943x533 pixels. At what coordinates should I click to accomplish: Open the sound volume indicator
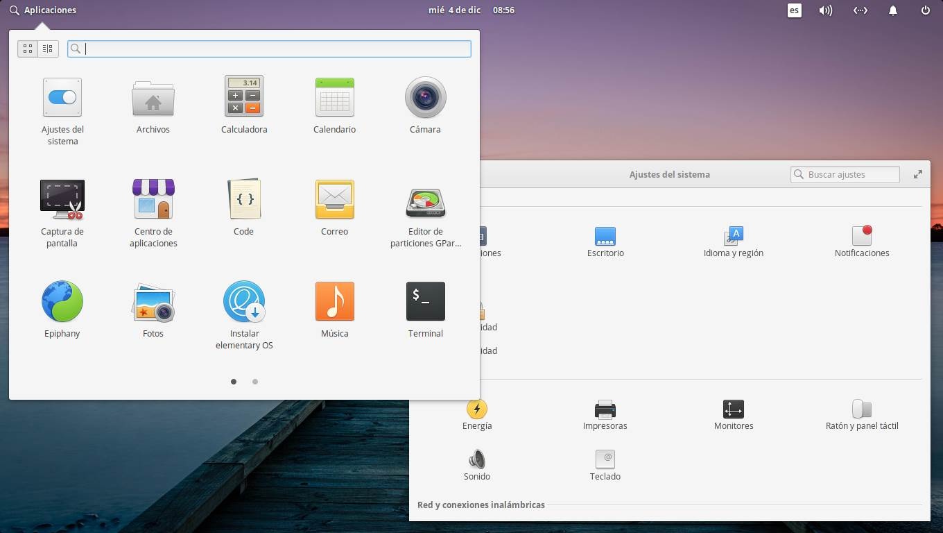point(826,10)
